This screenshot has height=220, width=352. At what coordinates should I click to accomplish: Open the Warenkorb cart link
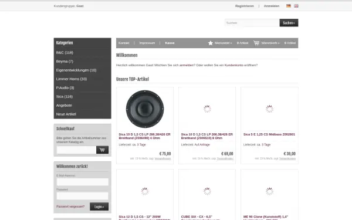pyautogui.click(x=270, y=43)
